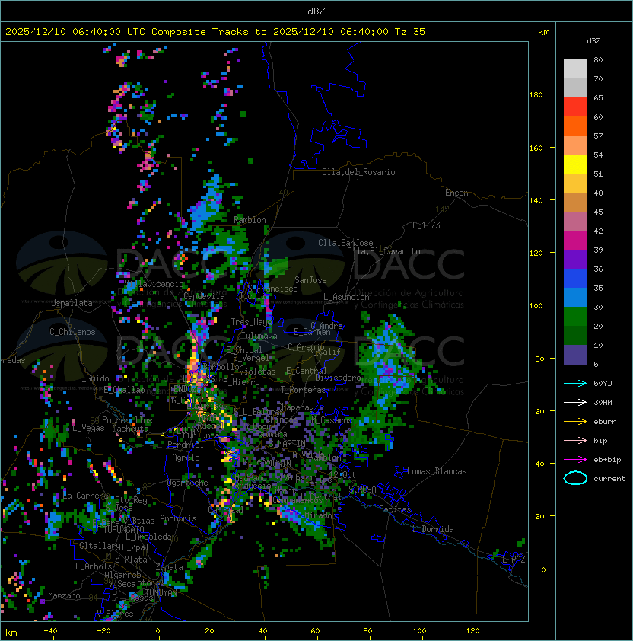Click the cyan 'current' ellipse symbol
This screenshot has width=633, height=641.
(x=575, y=478)
